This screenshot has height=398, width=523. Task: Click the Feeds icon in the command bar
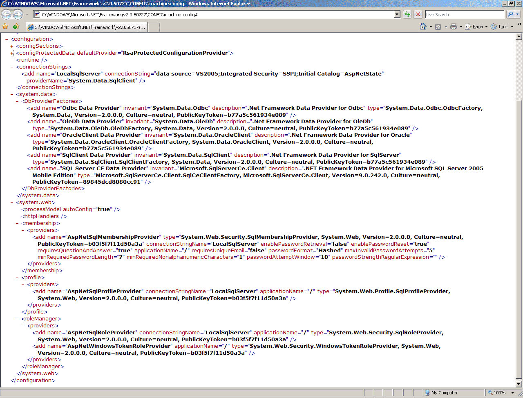click(x=438, y=27)
